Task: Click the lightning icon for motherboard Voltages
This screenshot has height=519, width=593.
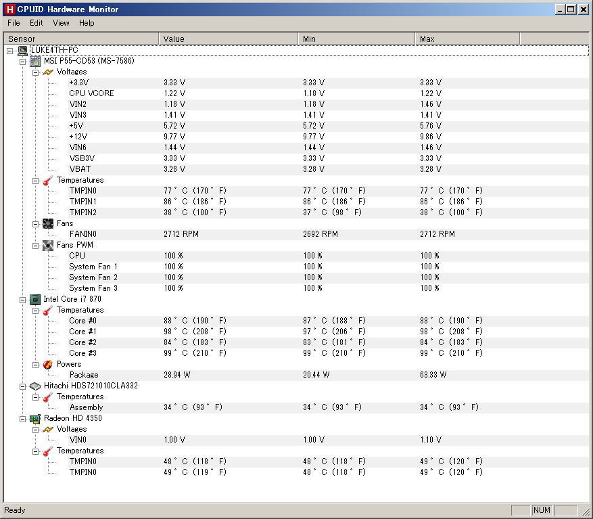Action: click(x=47, y=72)
